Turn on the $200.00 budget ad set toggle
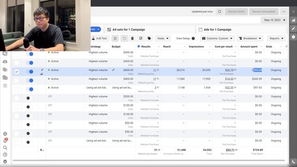297x167 pixels. tap(30, 98)
